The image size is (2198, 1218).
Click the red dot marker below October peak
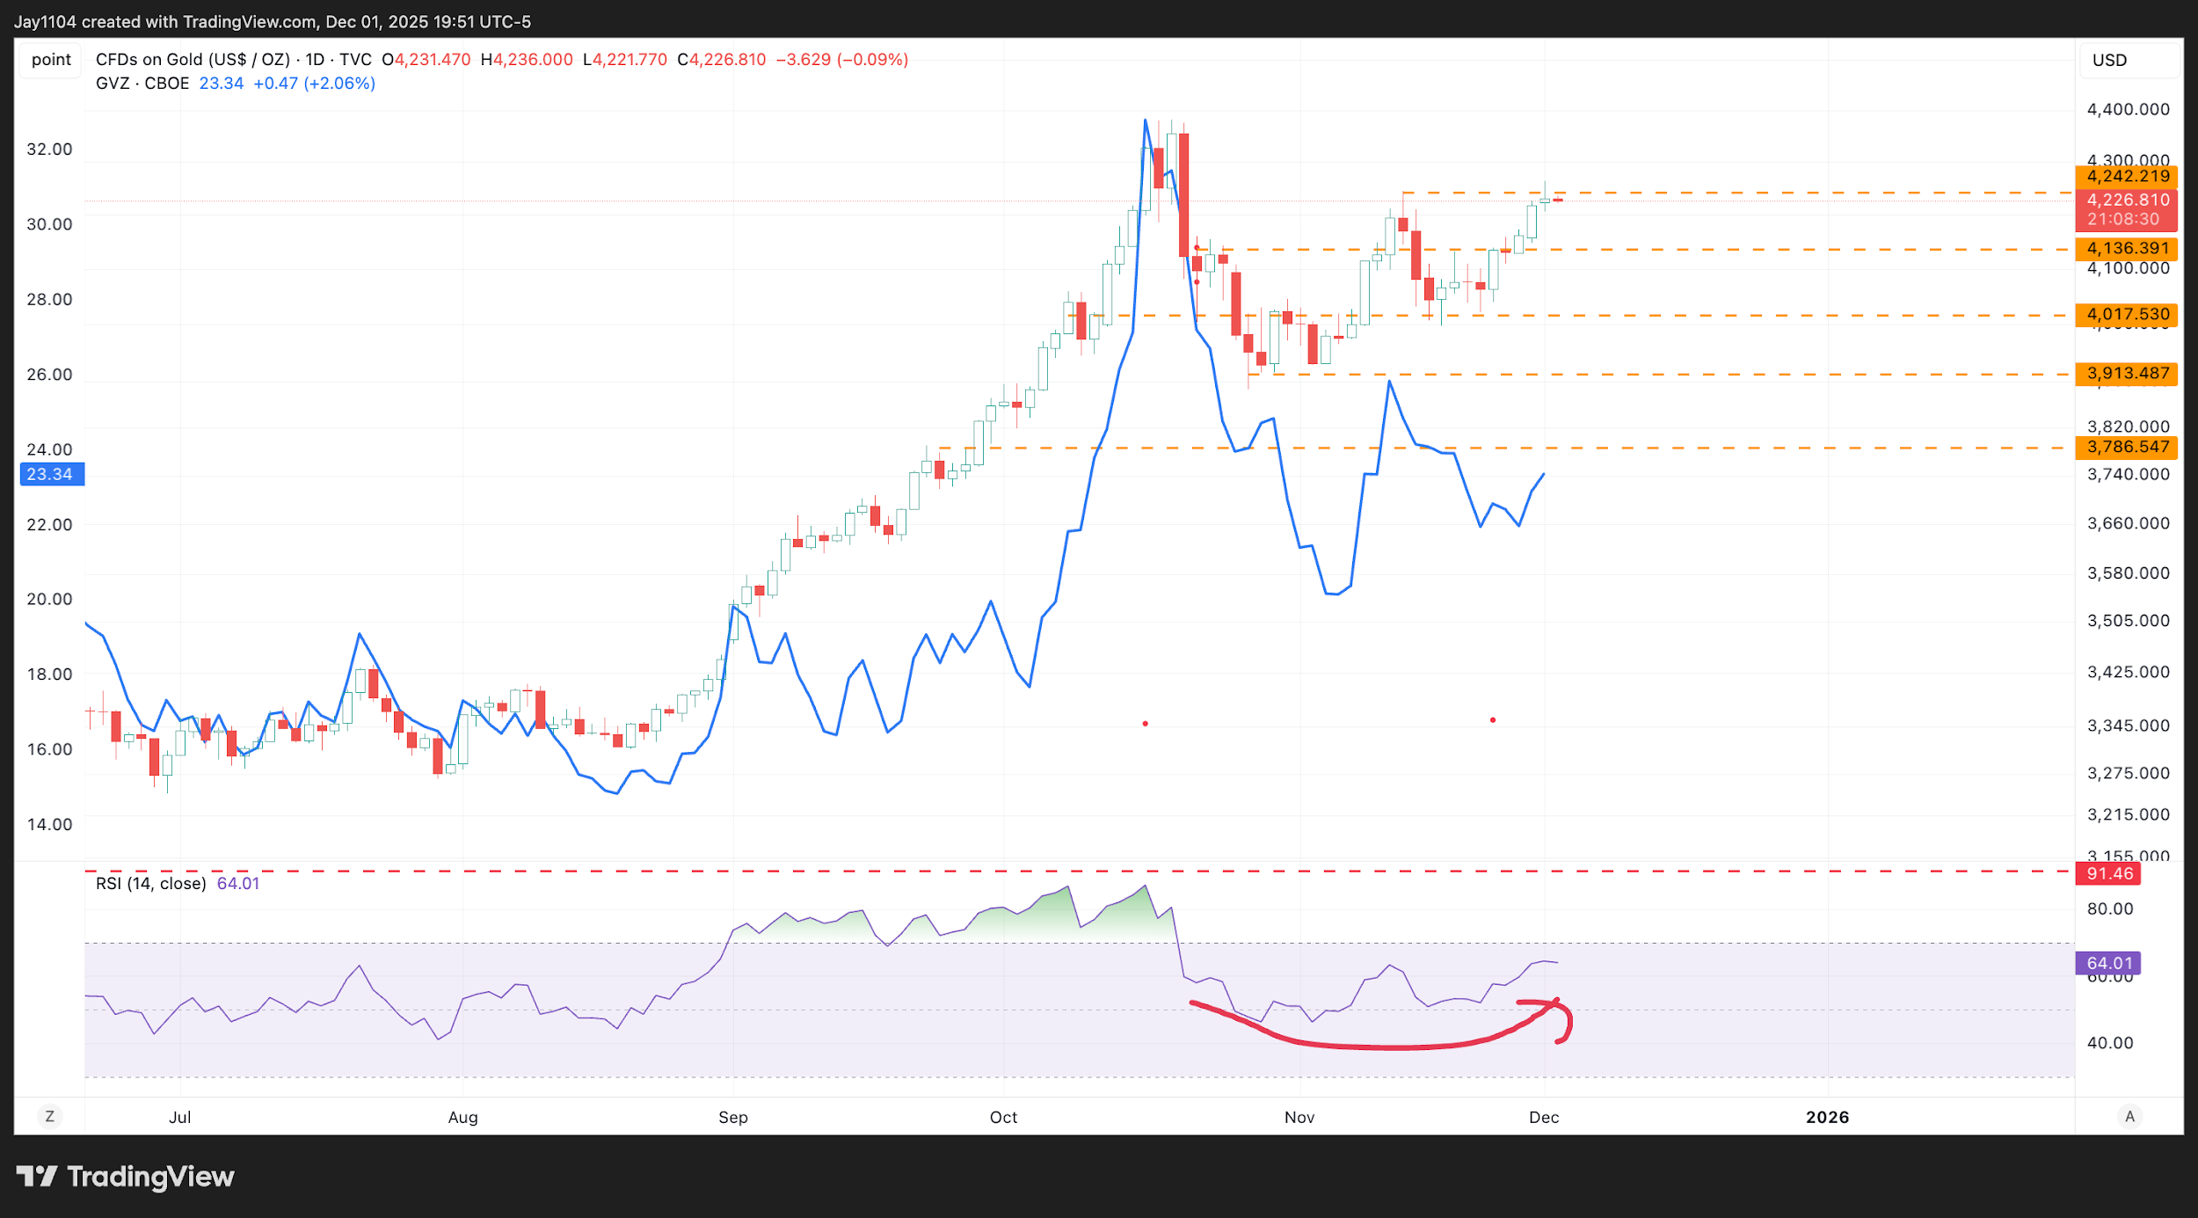(1145, 724)
